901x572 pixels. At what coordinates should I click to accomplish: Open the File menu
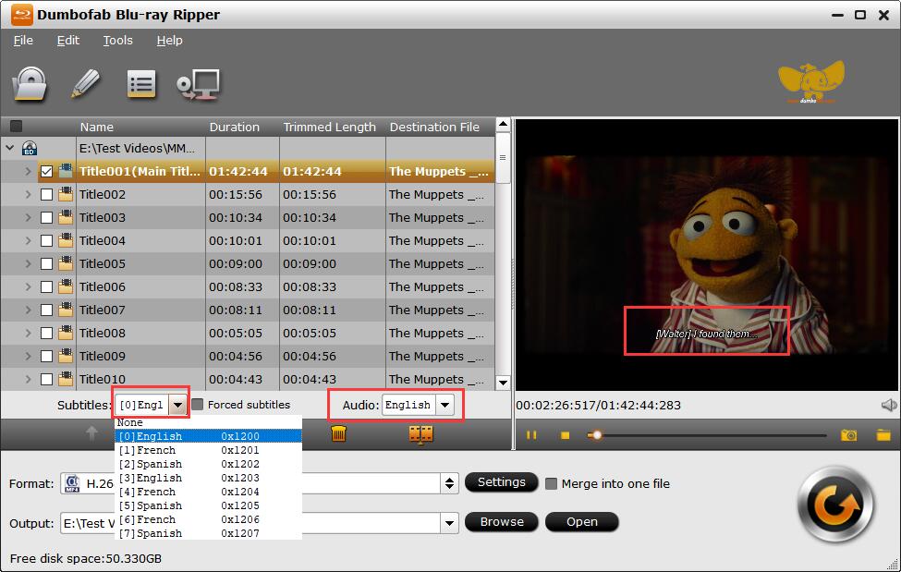23,41
